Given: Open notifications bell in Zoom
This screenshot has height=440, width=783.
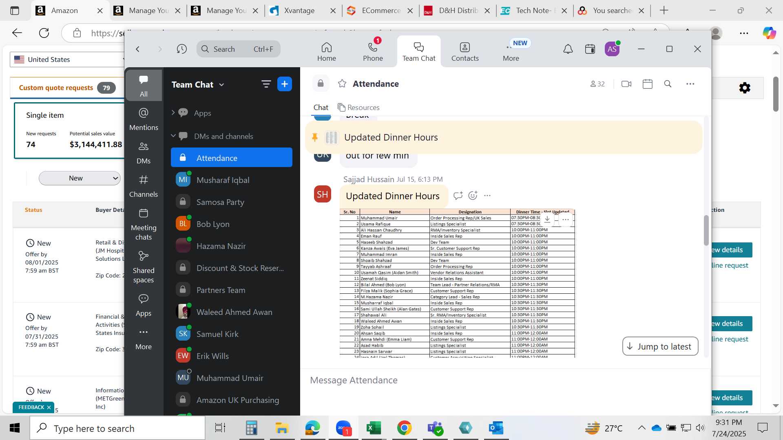Looking at the screenshot, I should [x=568, y=49].
